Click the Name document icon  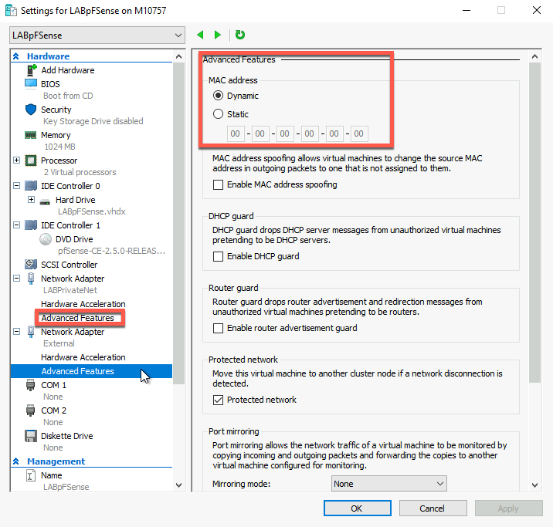31,475
